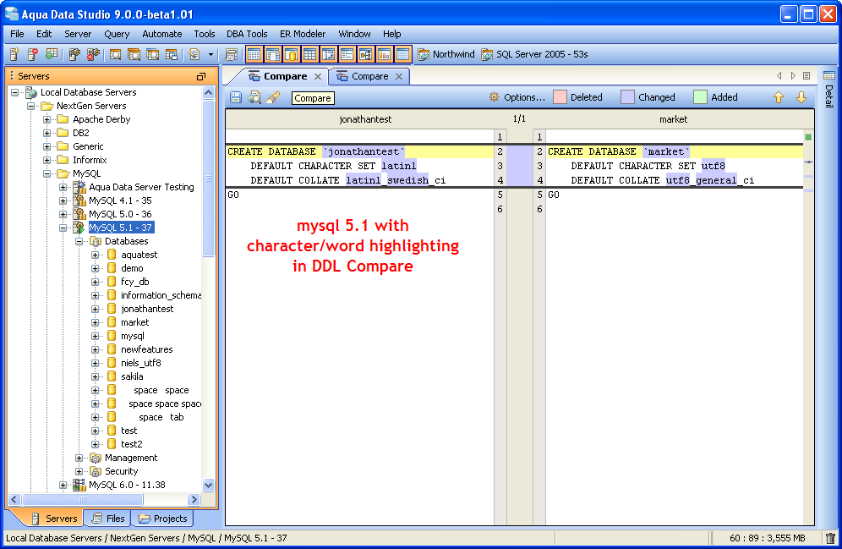The image size is (842, 549).
Task: Select the market database
Action: 134,322
